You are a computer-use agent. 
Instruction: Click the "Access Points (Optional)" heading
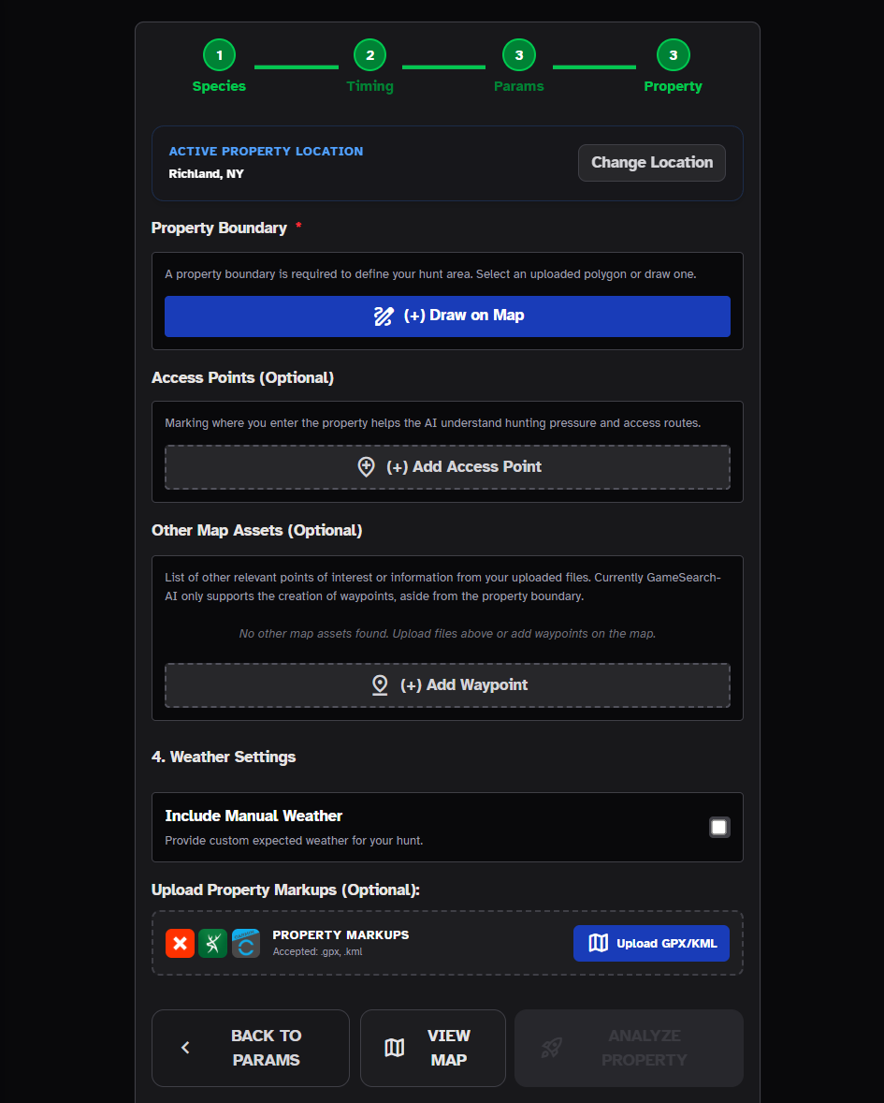[242, 377]
